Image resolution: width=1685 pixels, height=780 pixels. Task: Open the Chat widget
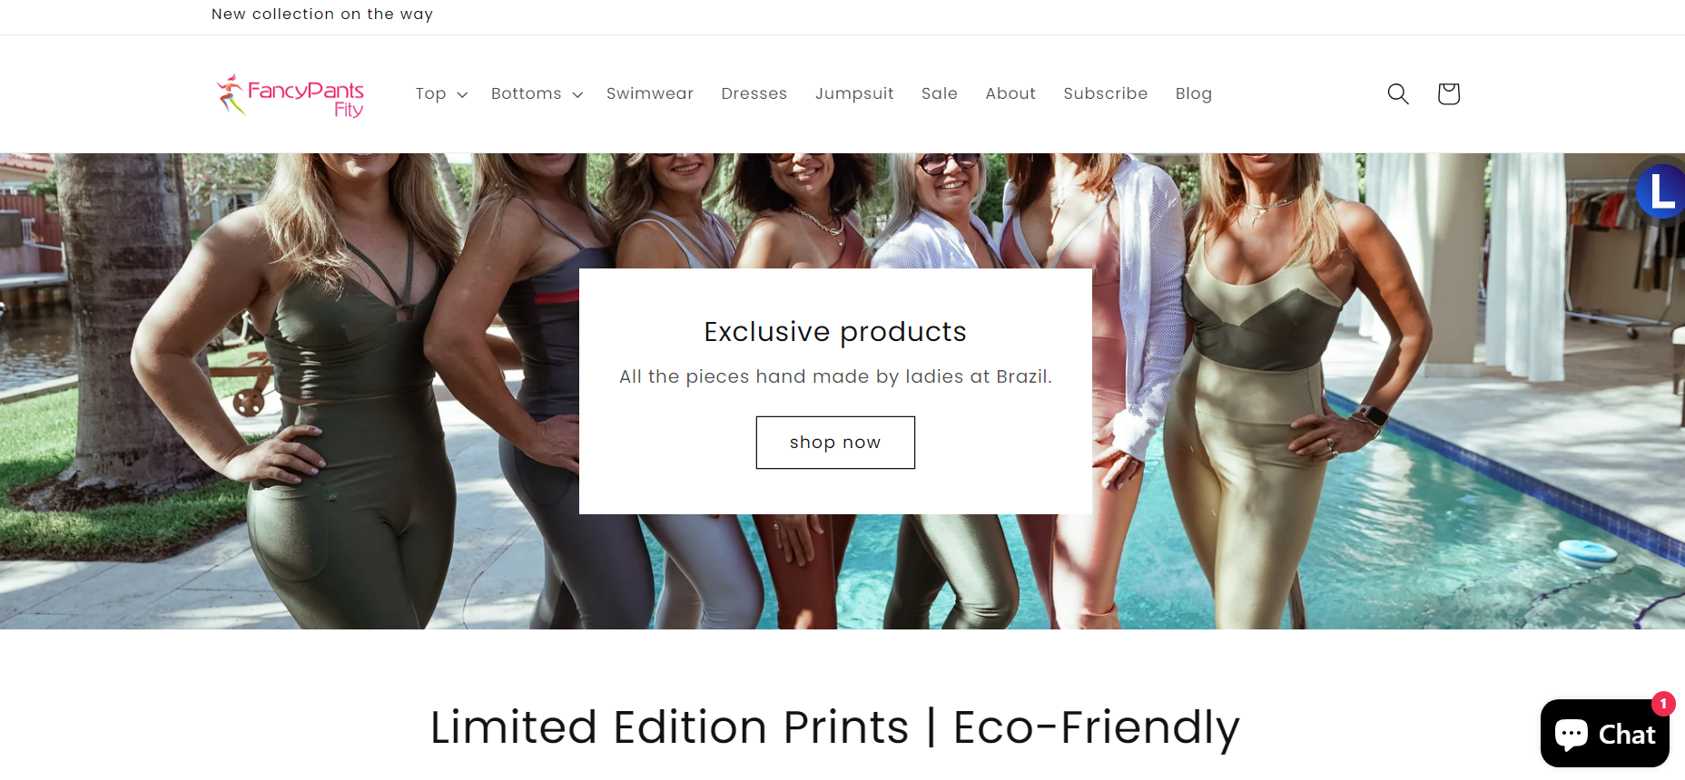1604,734
